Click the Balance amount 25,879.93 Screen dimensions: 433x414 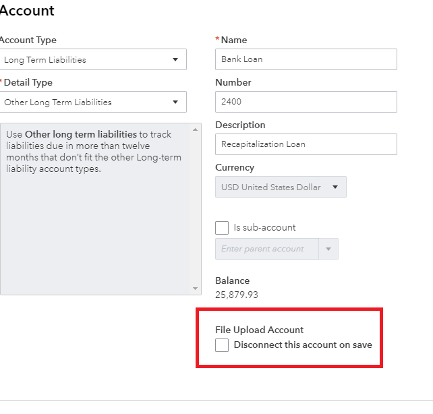click(x=237, y=295)
